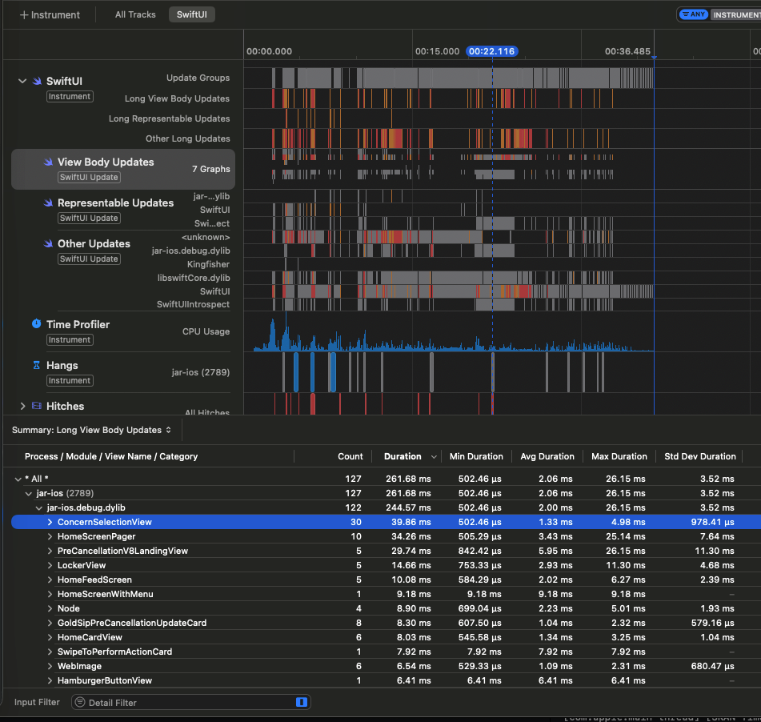Click the Hitches track icon
The height and width of the screenshot is (722, 761).
(x=37, y=407)
